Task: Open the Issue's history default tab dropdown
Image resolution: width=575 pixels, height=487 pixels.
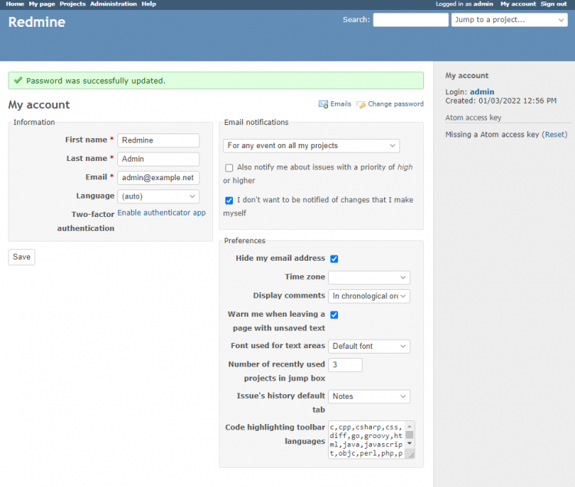Action: point(369,397)
